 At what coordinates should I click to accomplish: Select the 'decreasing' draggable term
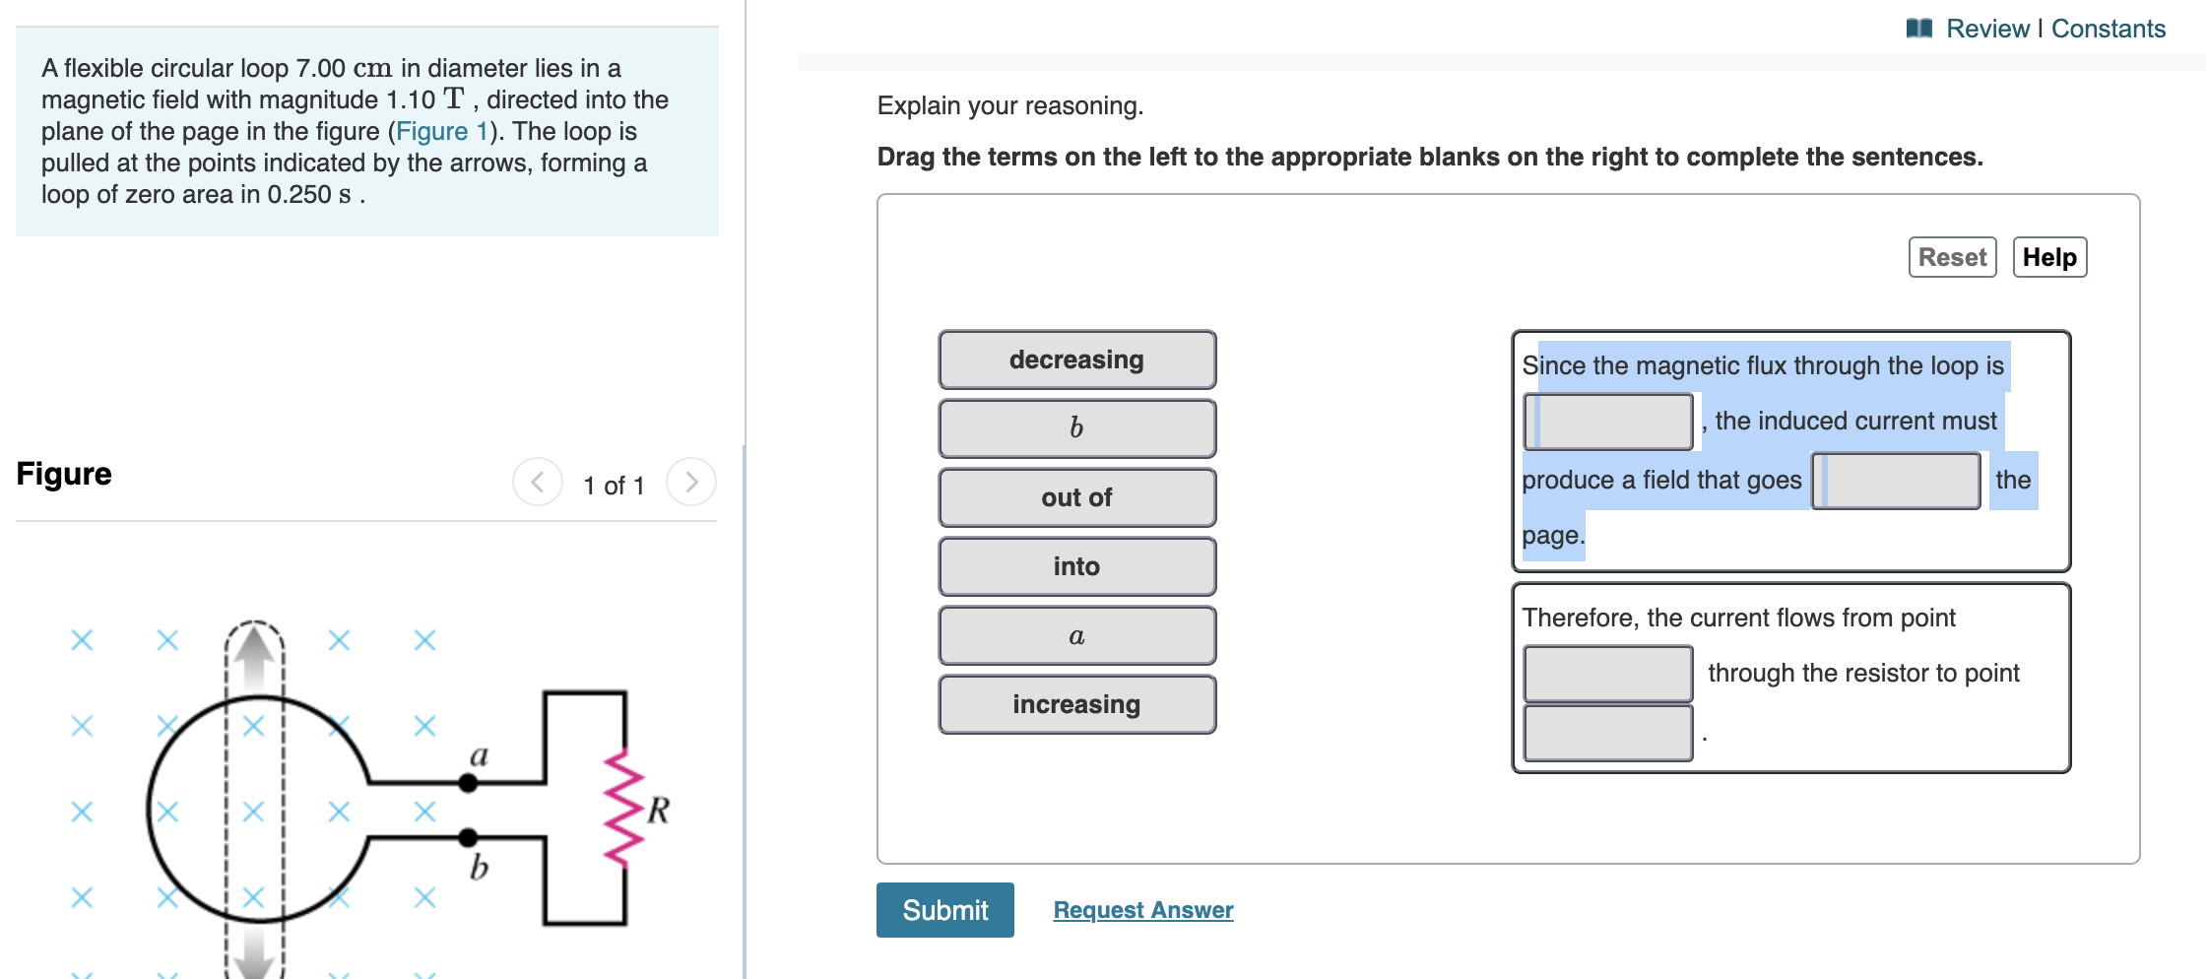click(x=1076, y=359)
